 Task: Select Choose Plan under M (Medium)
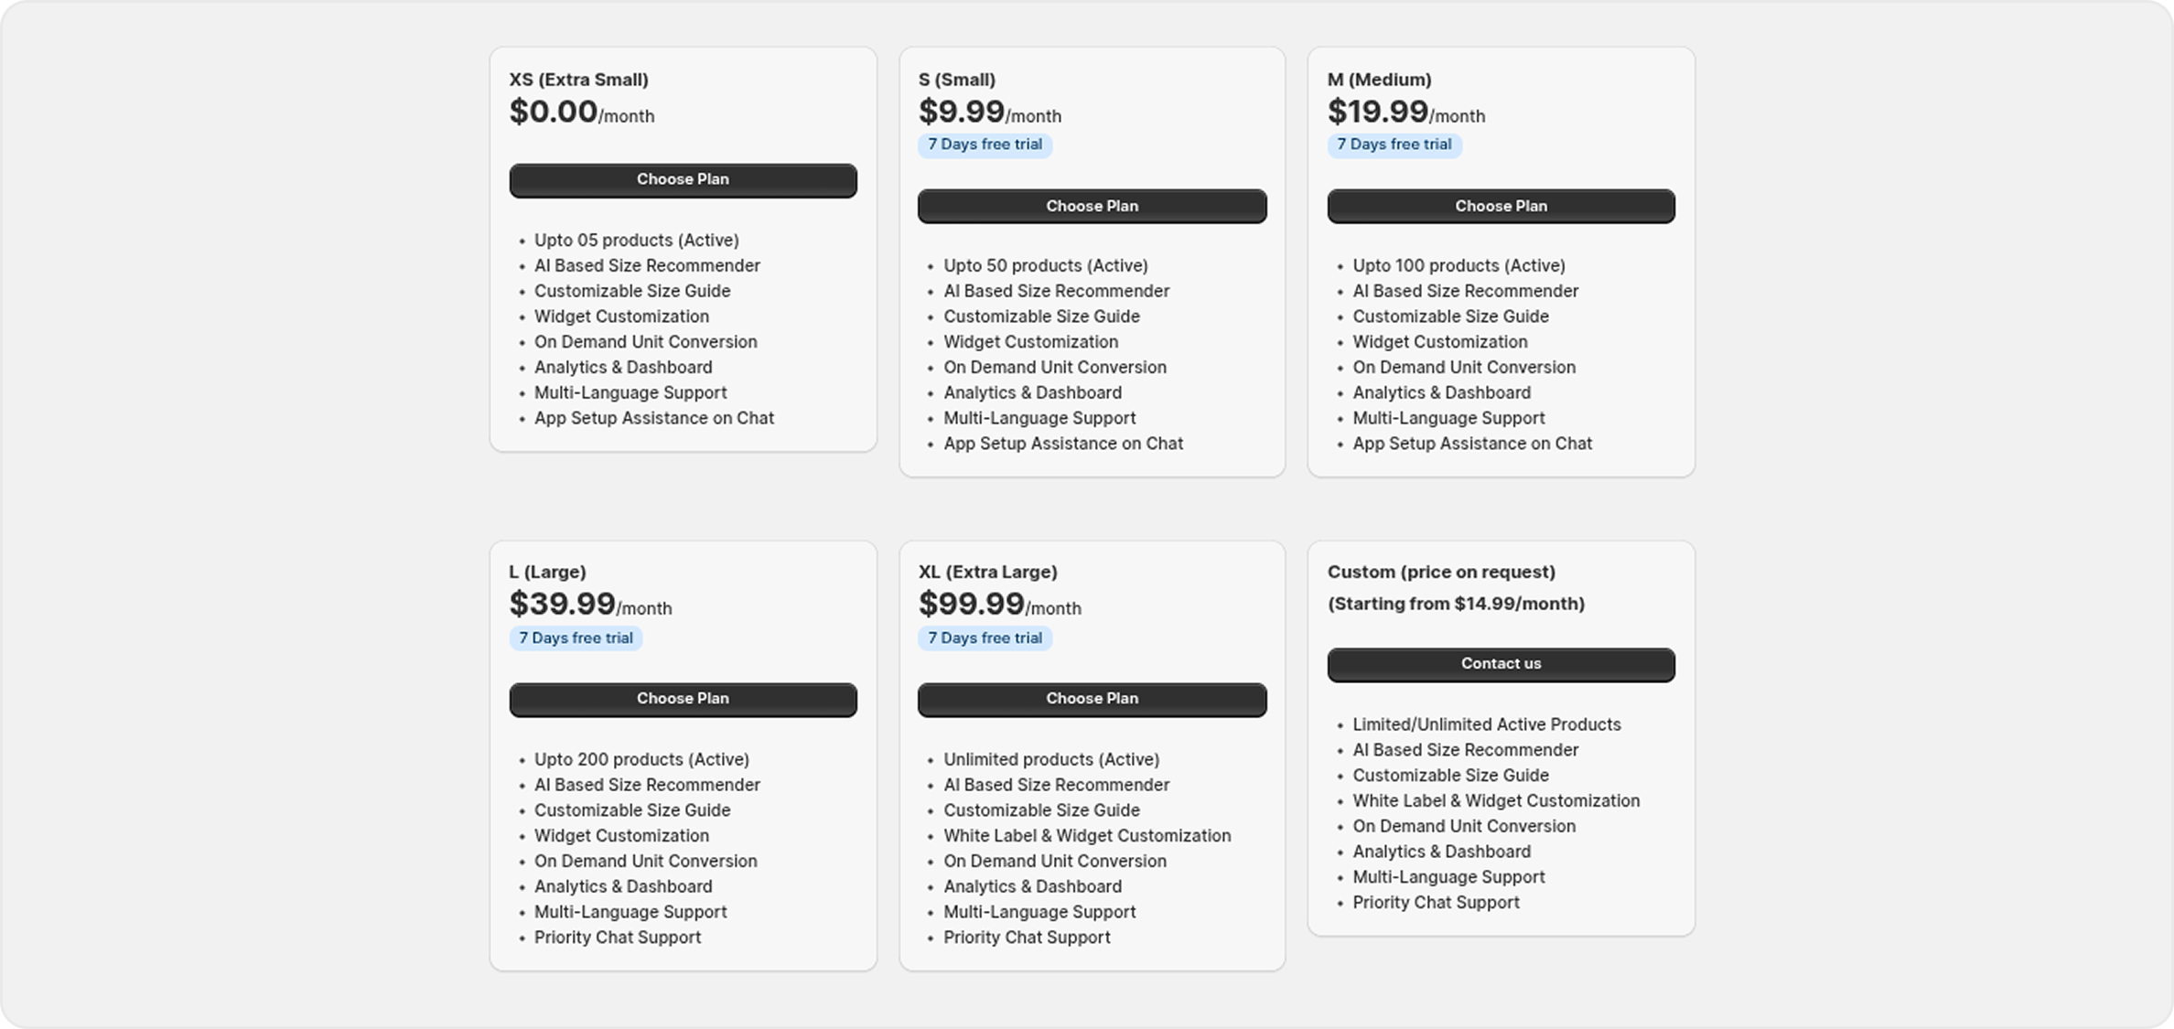tap(1501, 207)
